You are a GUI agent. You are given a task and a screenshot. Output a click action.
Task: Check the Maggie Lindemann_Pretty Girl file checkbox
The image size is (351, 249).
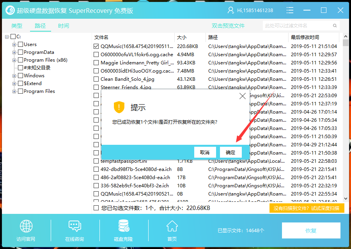click(x=96, y=63)
